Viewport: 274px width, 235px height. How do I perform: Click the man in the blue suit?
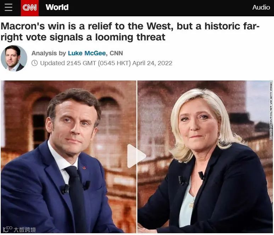(x=60, y=161)
